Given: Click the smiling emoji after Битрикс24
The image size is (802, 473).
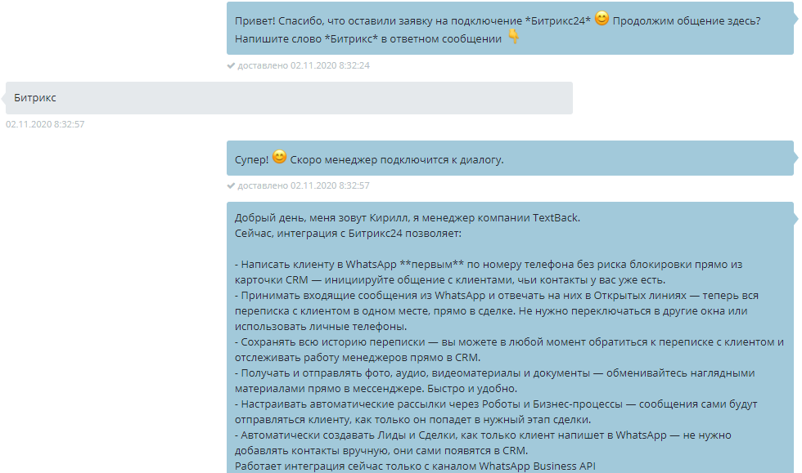Looking at the screenshot, I should pos(601,19).
